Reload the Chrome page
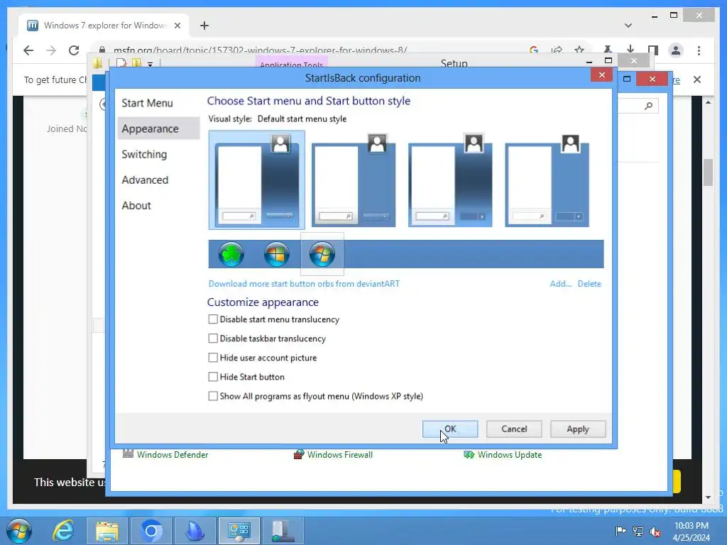Screen dimensions: 727x545 [x=74, y=50]
